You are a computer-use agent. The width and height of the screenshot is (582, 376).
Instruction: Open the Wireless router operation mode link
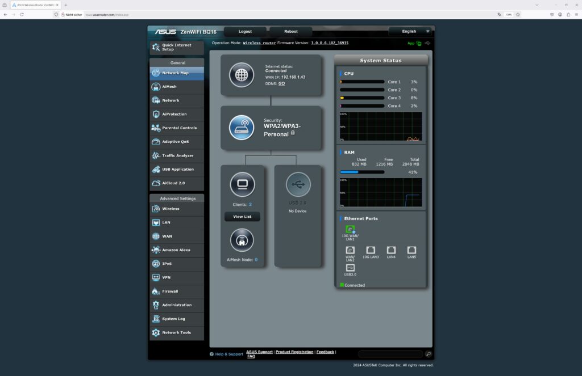click(x=259, y=43)
